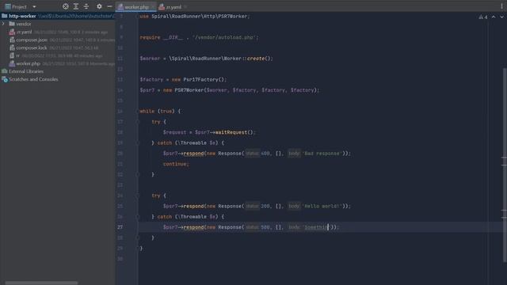This screenshot has height=285, width=507.
Task: Select the vendor folder in tree
Action: coord(23,24)
